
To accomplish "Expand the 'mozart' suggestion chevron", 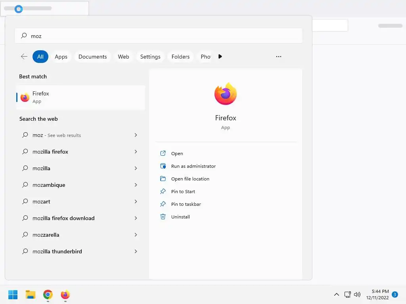I will coord(136,201).
